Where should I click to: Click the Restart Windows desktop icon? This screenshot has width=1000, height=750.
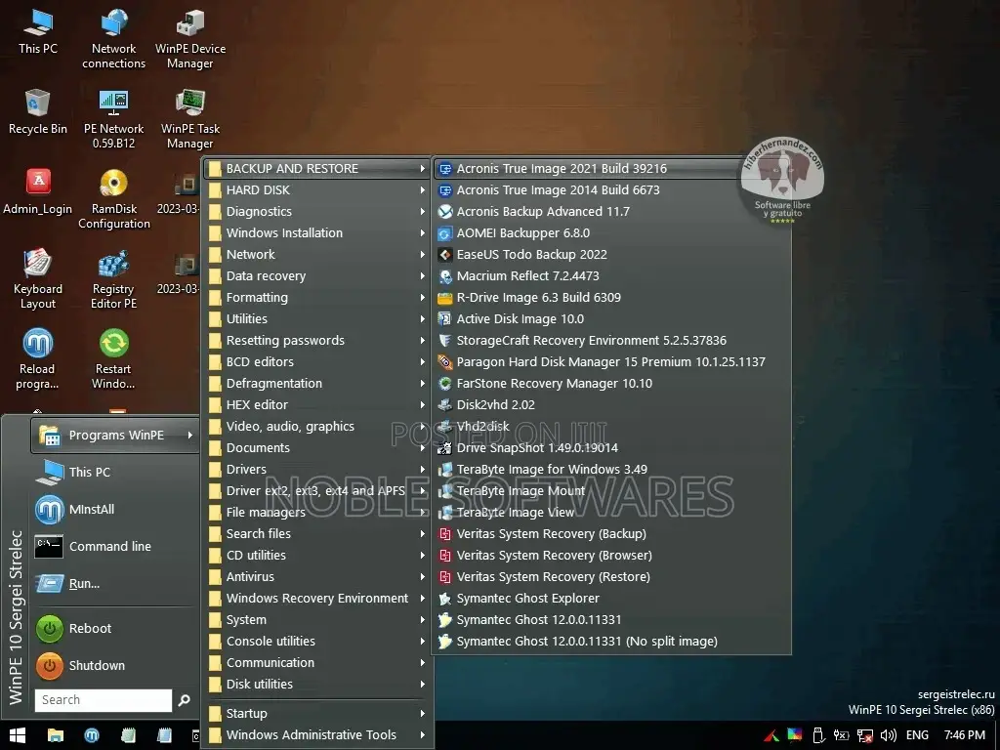click(x=113, y=359)
